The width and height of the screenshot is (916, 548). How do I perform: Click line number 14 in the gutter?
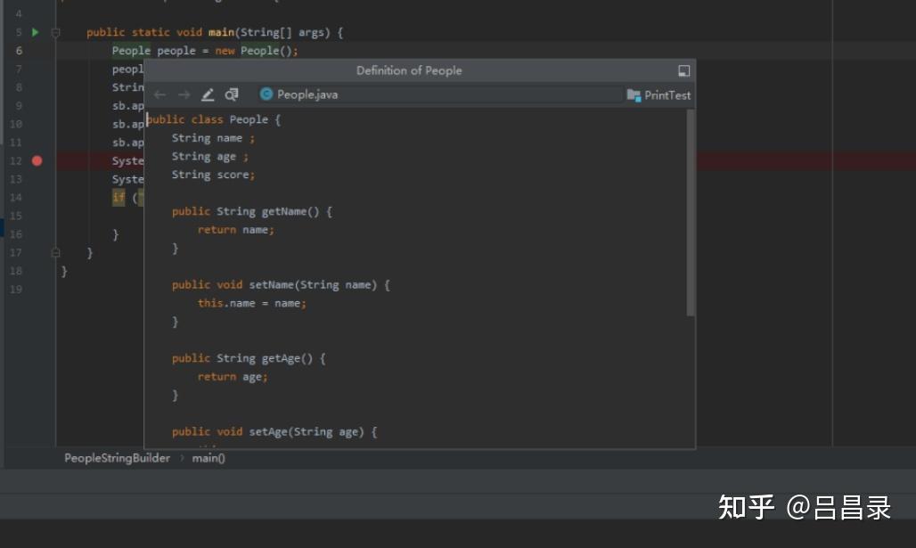[x=16, y=198]
